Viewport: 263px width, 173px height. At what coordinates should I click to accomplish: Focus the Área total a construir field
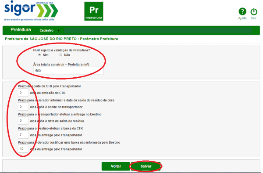(x=68, y=71)
